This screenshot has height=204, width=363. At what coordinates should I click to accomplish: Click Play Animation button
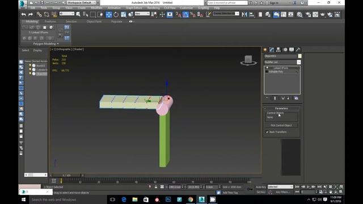click(x=308, y=186)
